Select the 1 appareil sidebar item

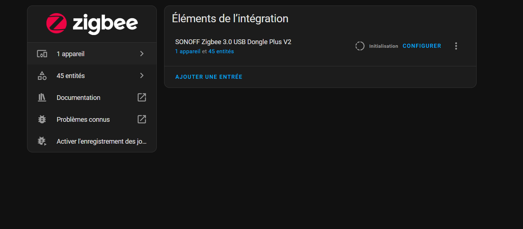point(71,54)
